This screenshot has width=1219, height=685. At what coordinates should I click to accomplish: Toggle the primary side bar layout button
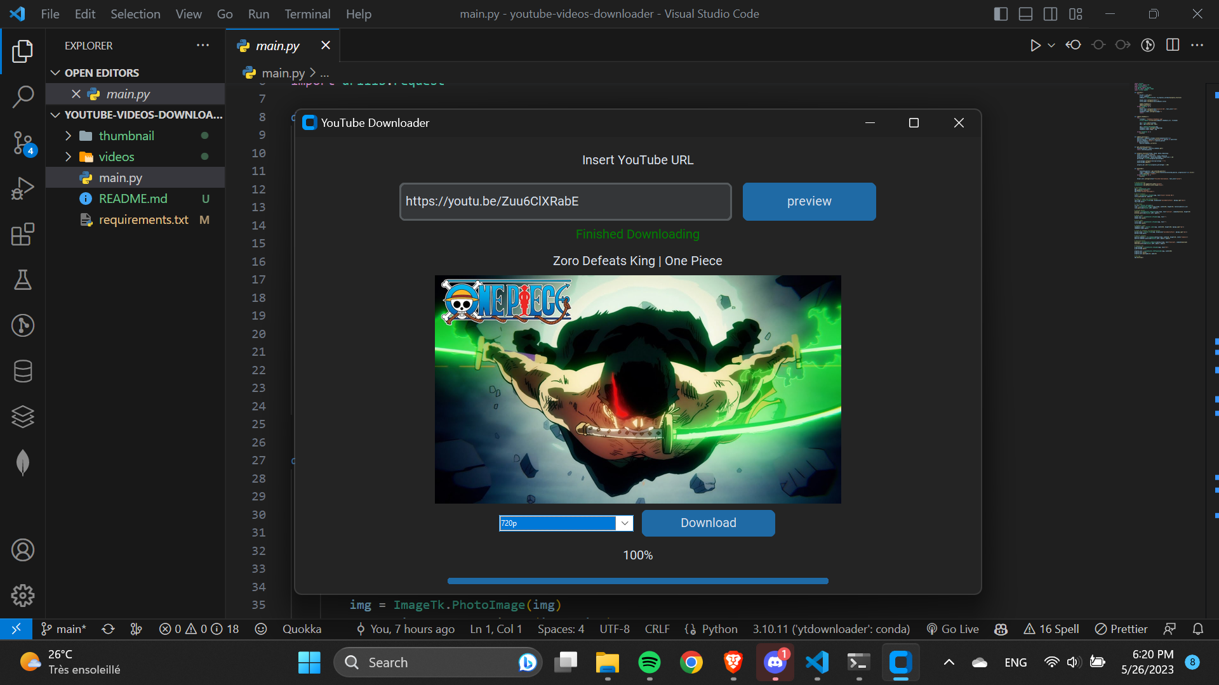coord(1001,14)
